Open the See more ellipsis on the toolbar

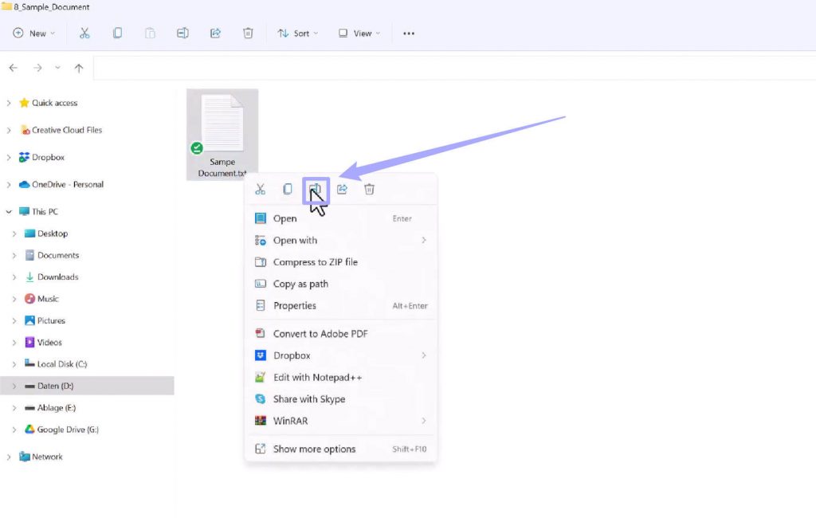[409, 33]
